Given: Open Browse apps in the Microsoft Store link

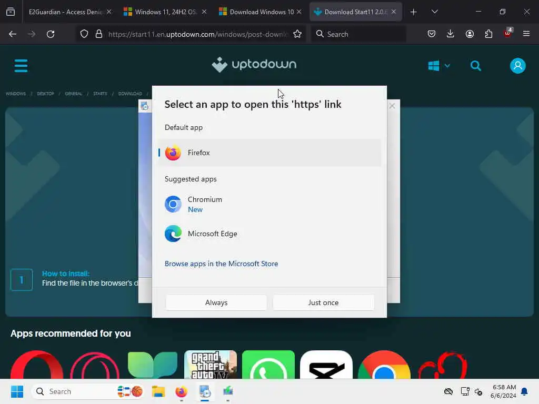Looking at the screenshot, I should [222, 264].
